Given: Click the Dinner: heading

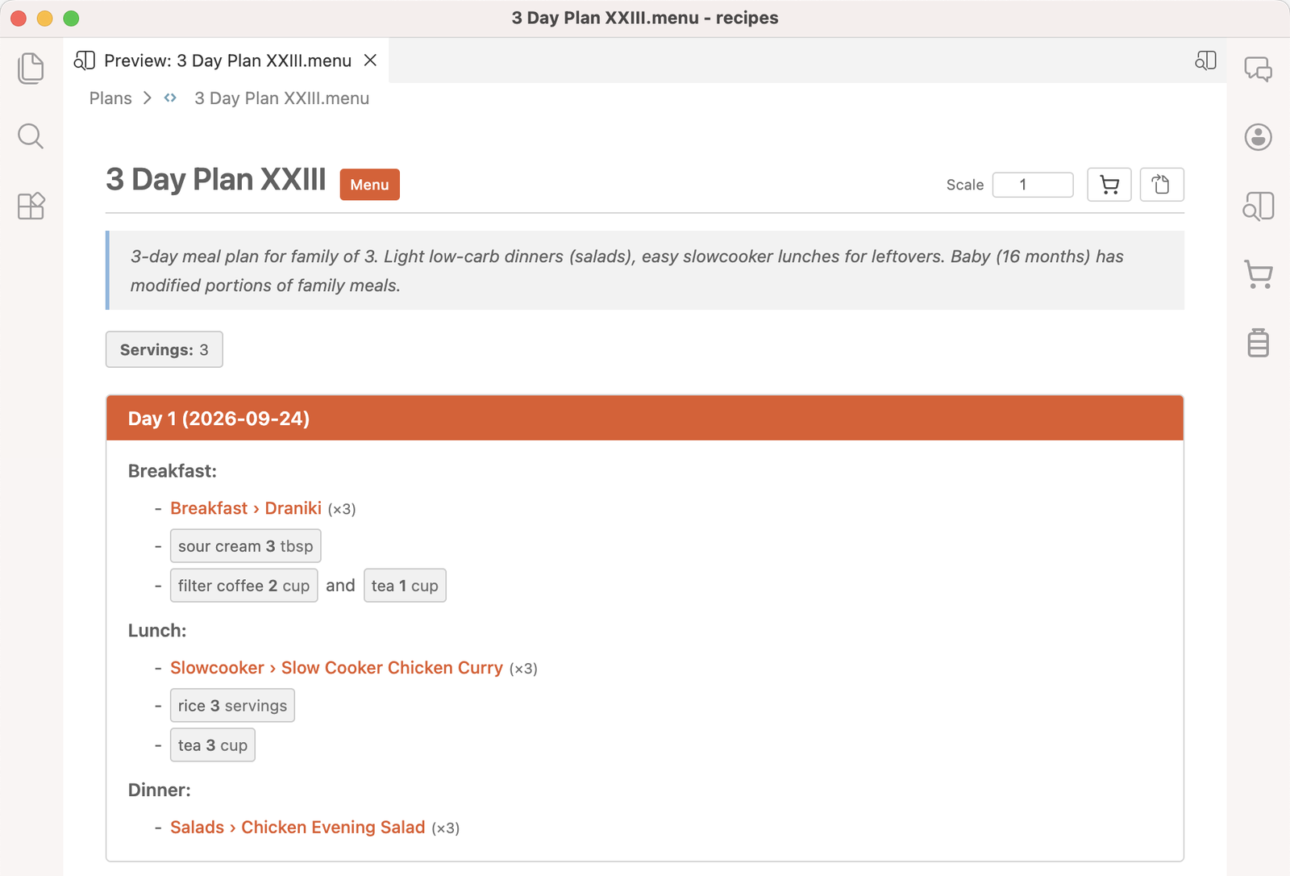Looking at the screenshot, I should tap(160, 790).
